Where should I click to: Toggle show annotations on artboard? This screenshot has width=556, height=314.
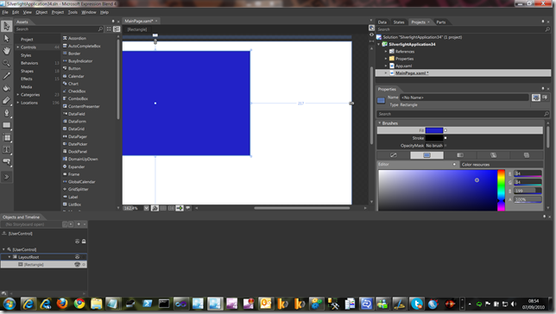click(x=188, y=208)
